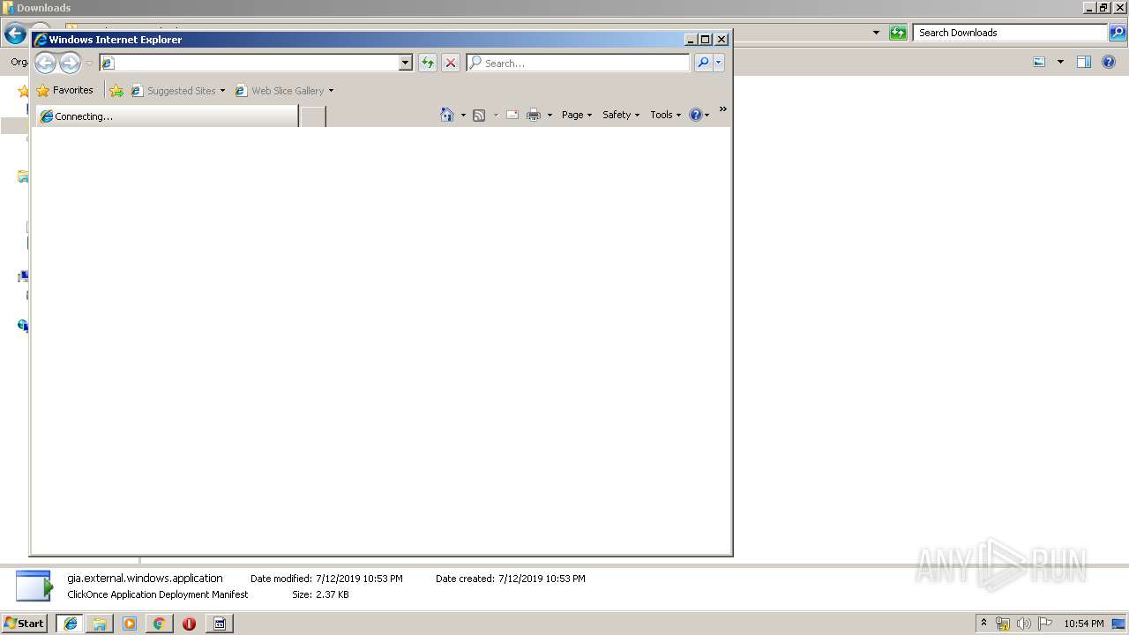
Task: Open the recent pages dropdown beside Forward
Action: 89,63
